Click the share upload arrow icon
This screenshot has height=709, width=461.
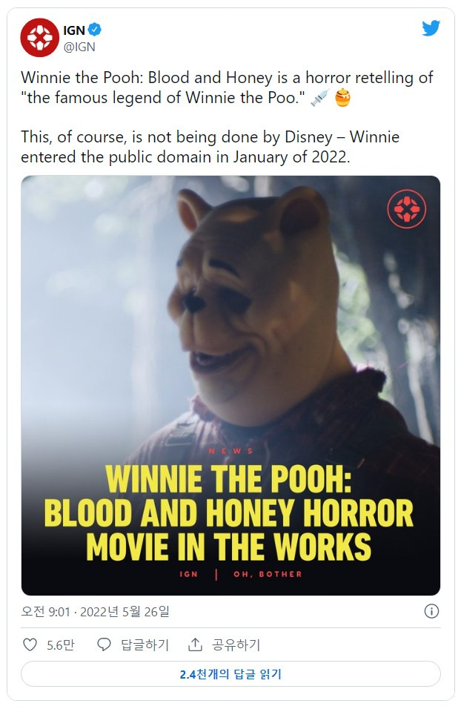(196, 644)
